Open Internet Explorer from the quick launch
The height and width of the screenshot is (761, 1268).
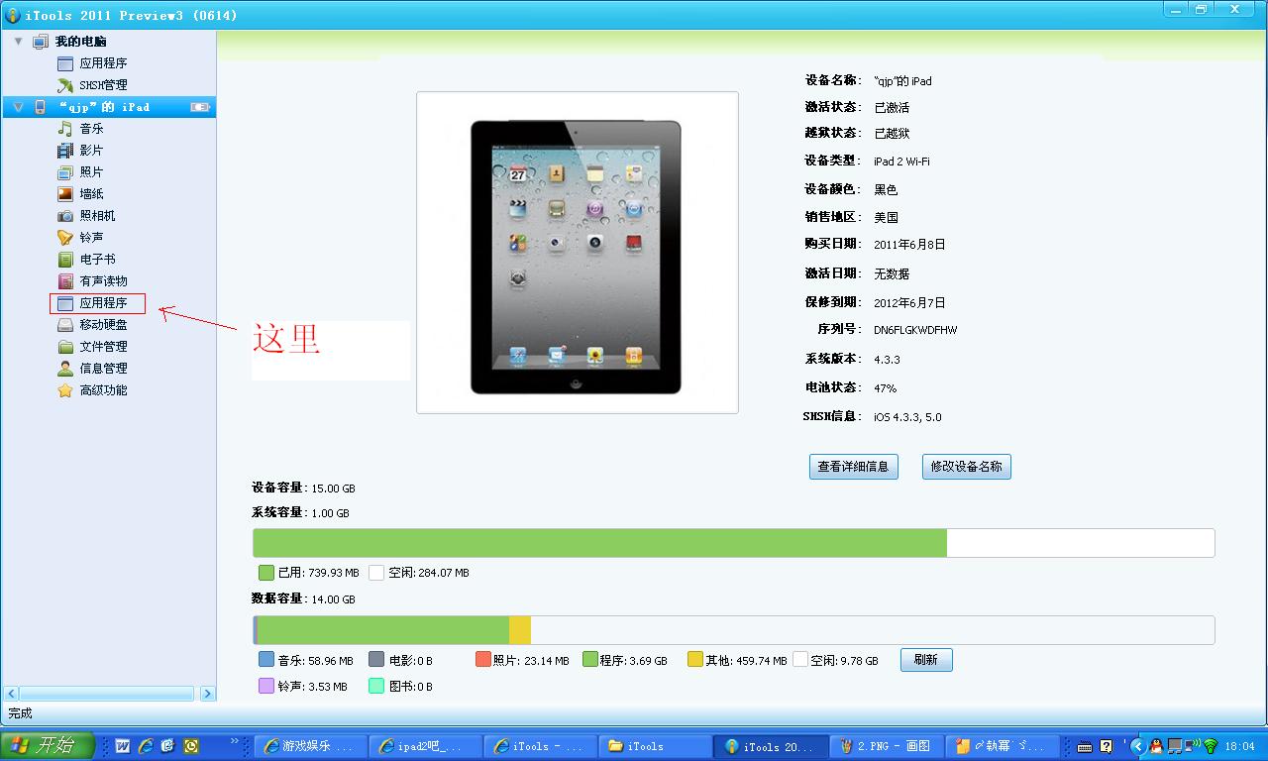(146, 745)
